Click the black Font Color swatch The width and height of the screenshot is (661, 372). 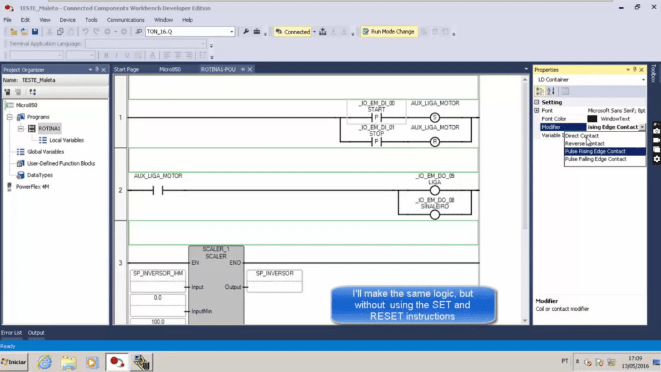pos(592,119)
